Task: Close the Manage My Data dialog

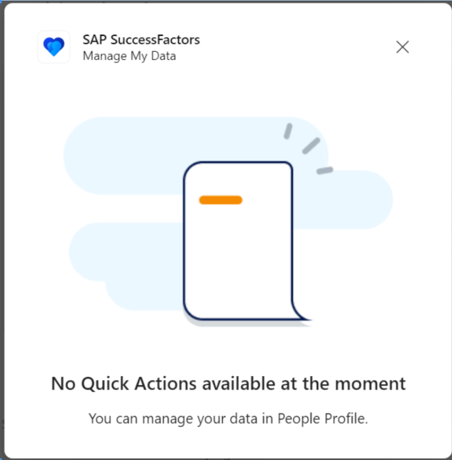Action: [x=402, y=47]
